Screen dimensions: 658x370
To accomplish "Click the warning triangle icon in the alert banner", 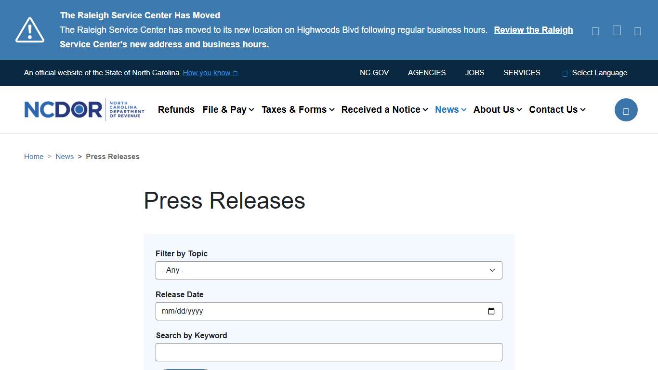I will point(30,30).
